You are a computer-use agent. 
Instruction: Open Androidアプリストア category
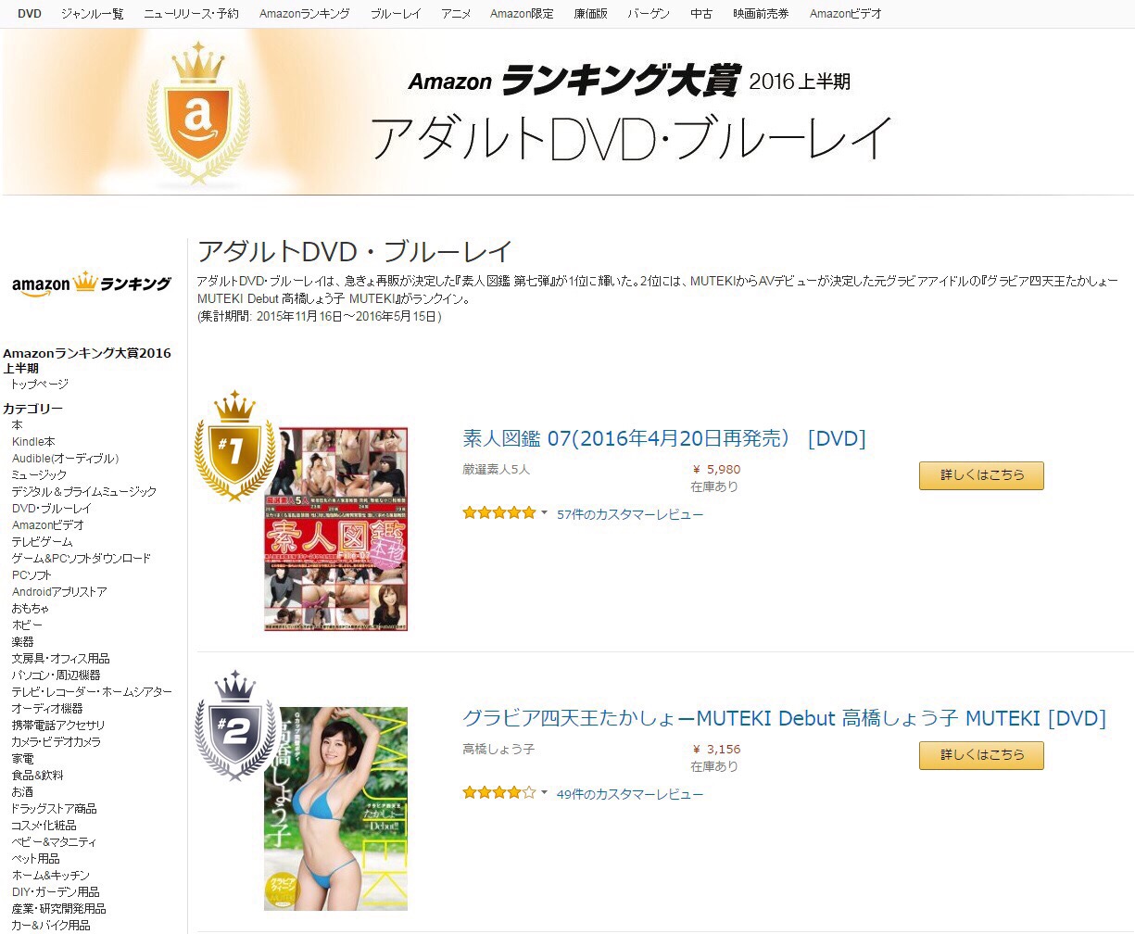click(x=59, y=592)
